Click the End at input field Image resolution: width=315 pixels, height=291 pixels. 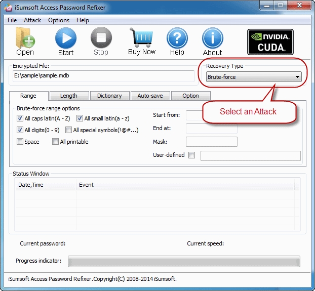tap(211, 129)
